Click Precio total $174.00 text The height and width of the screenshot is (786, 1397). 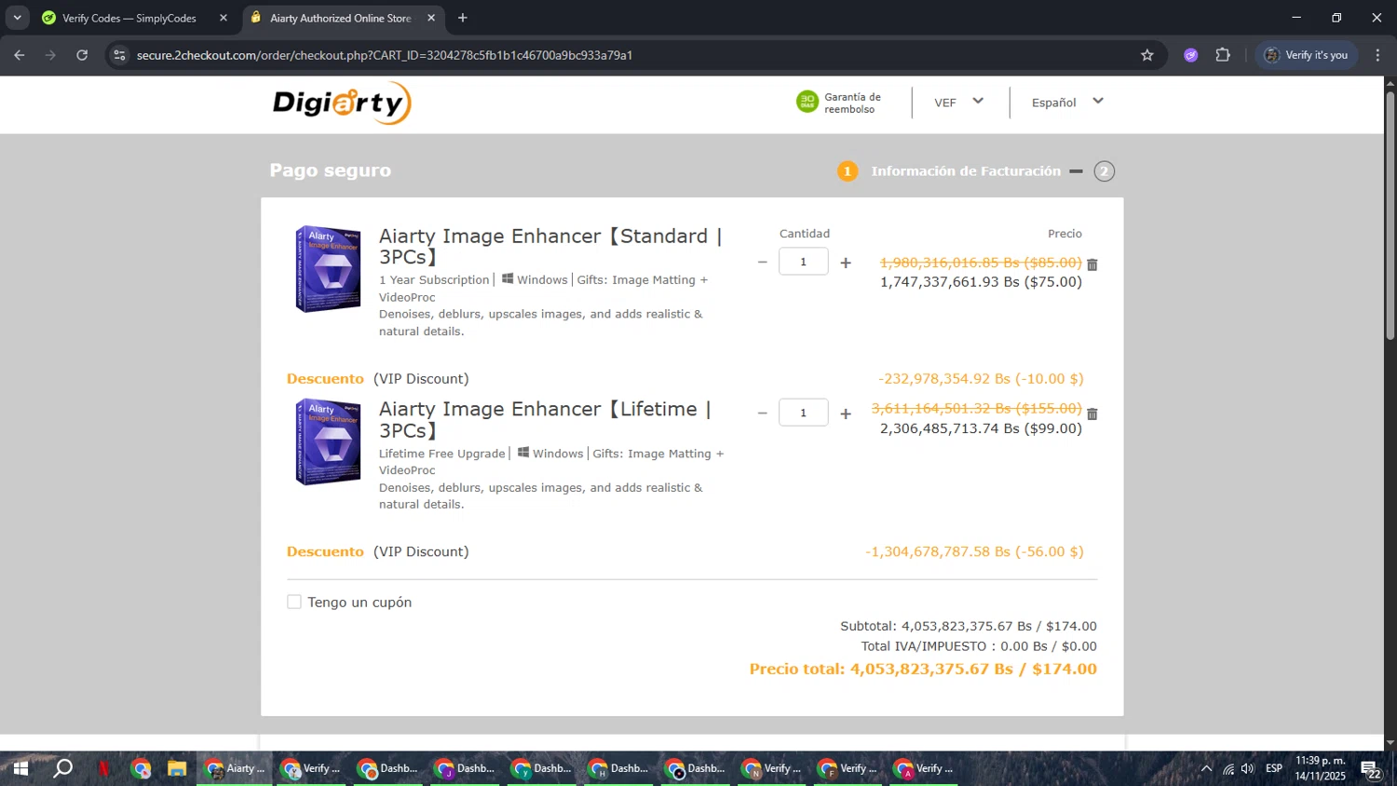tap(923, 669)
